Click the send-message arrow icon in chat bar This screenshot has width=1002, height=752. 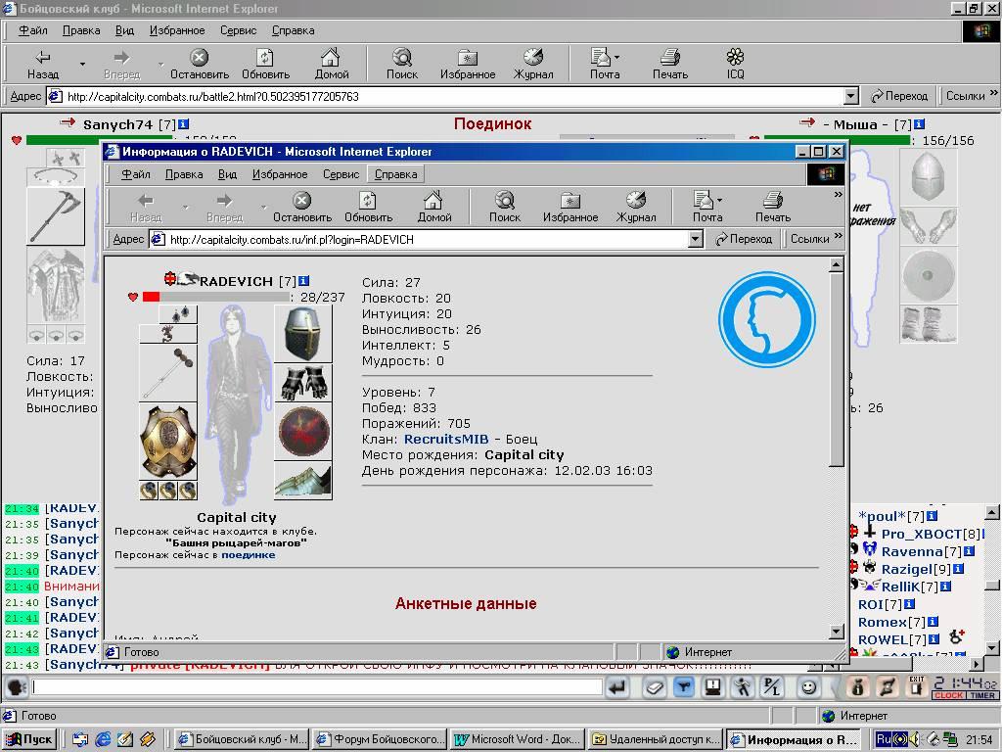tap(617, 687)
